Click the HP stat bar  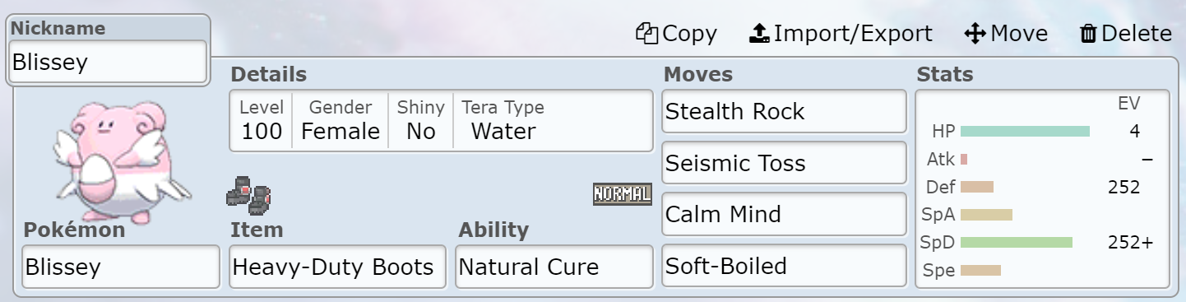point(1025,131)
